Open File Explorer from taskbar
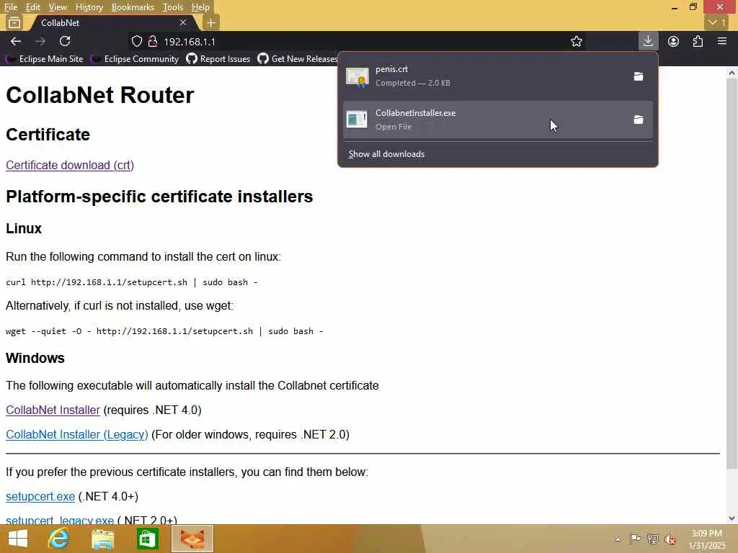 [102, 539]
